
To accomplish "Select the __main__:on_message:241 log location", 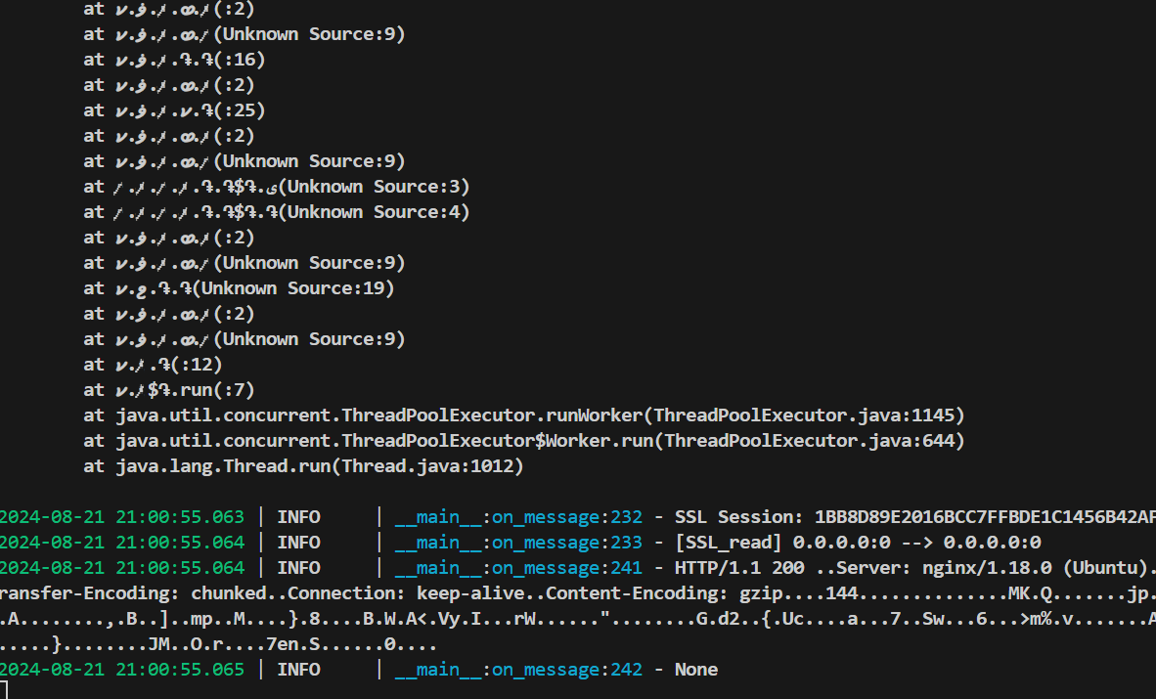I will tap(518, 568).
